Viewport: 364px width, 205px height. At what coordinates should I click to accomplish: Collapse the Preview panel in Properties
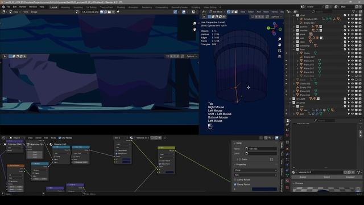point(294,183)
